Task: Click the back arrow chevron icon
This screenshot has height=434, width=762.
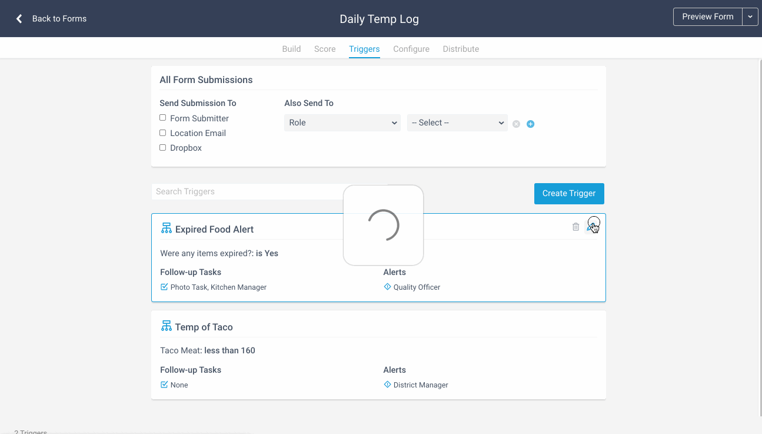Action: [19, 19]
